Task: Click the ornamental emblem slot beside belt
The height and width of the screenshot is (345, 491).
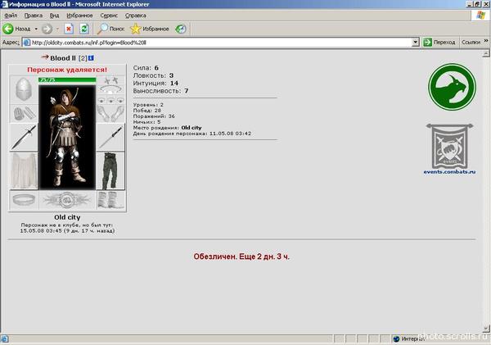Action: (x=67, y=200)
